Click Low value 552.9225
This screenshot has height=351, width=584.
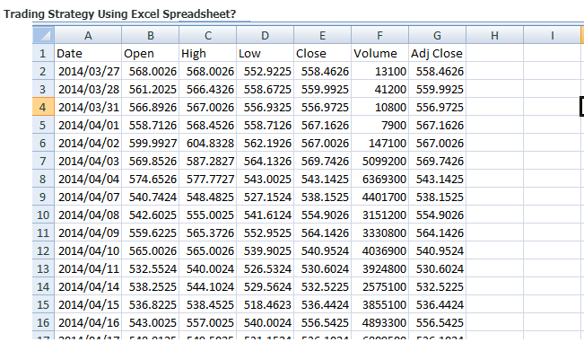click(x=266, y=71)
